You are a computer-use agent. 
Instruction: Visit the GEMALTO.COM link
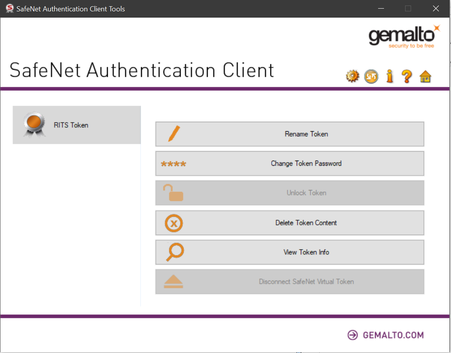click(393, 335)
